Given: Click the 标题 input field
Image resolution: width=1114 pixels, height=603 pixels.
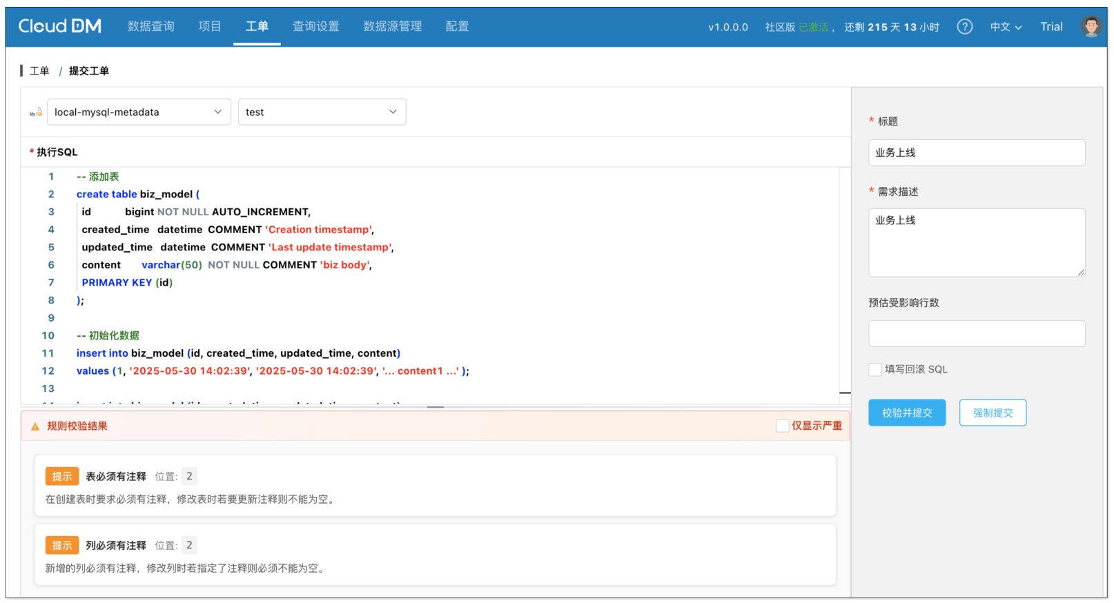Looking at the screenshot, I should [x=976, y=153].
